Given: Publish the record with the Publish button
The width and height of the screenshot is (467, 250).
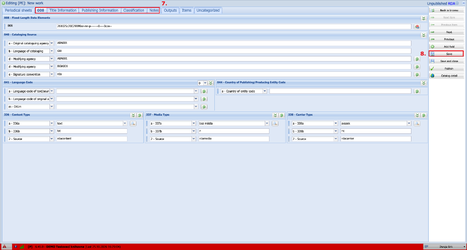Looking at the screenshot, I should tap(446, 69).
